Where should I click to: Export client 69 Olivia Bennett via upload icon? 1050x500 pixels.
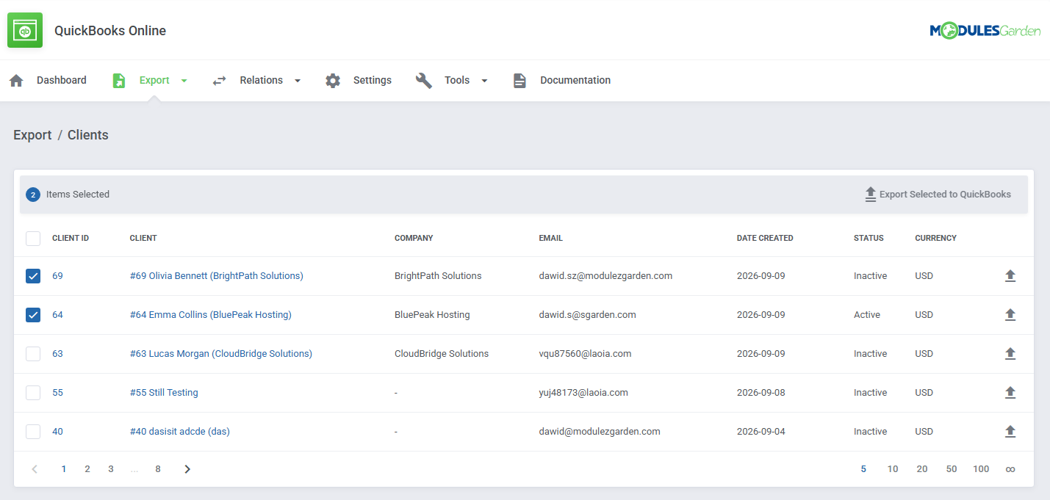click(1010, 276)
